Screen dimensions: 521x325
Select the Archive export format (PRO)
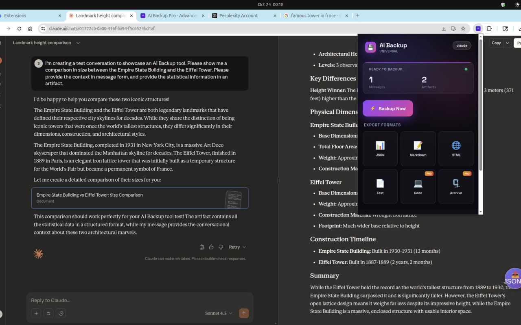[x=456, y=186]
